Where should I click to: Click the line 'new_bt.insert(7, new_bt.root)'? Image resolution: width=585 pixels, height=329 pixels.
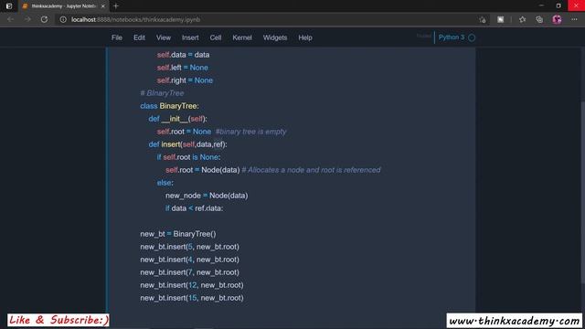pos(189,272)
